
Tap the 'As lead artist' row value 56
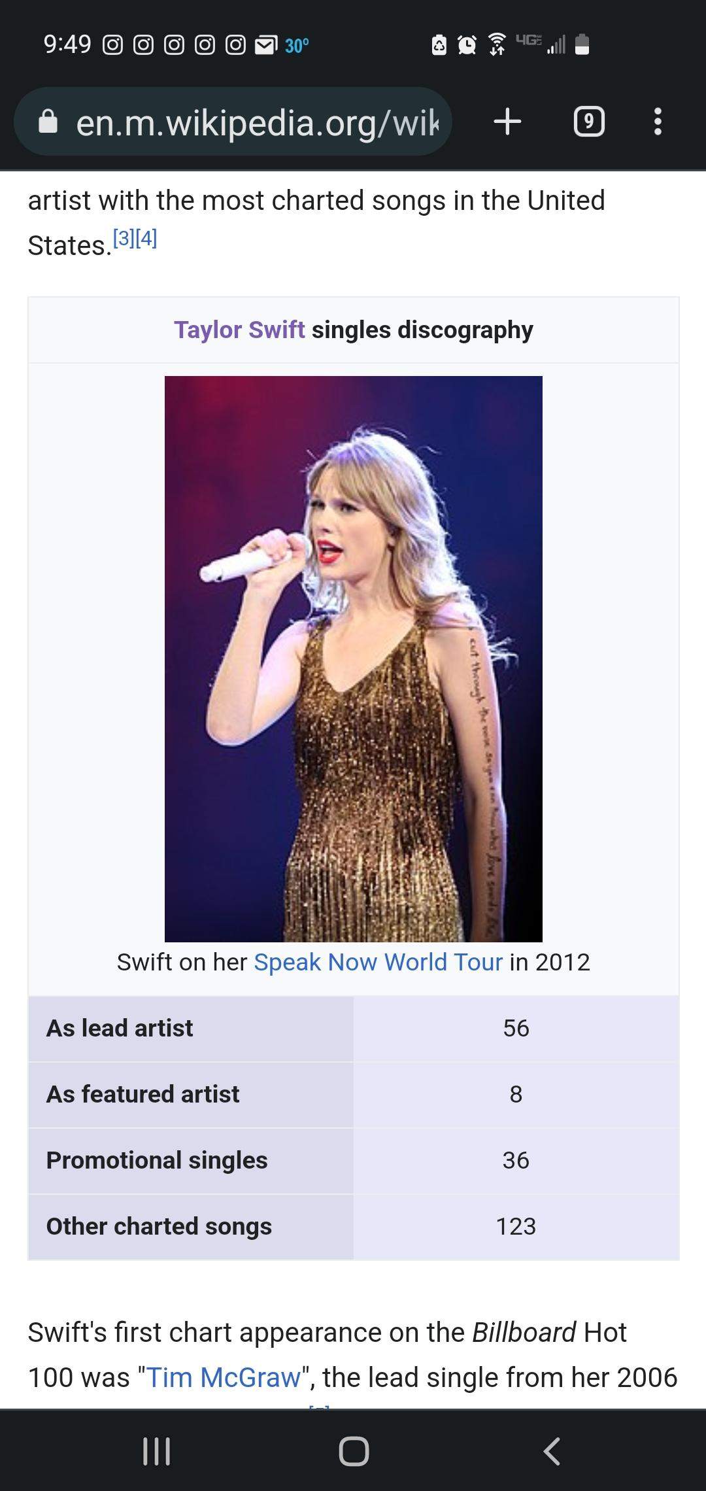516,1028
